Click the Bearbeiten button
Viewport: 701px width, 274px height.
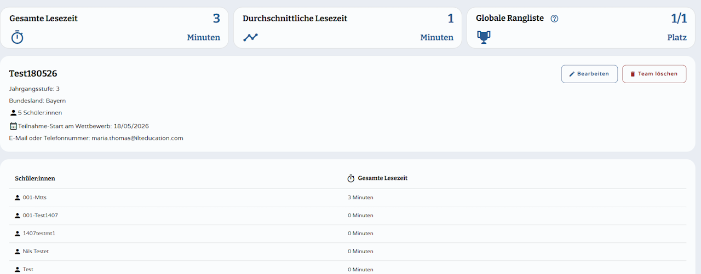[589, 74]
